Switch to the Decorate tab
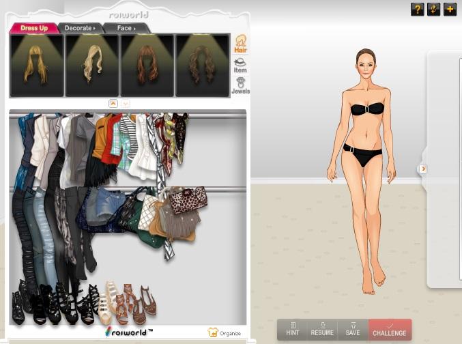 (80, 28)
